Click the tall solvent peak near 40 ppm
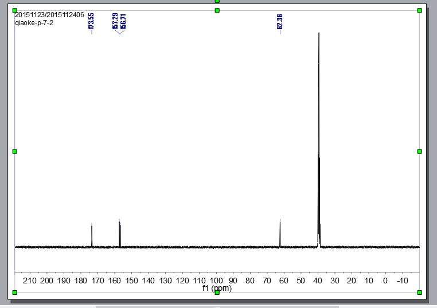 (318, 139)
